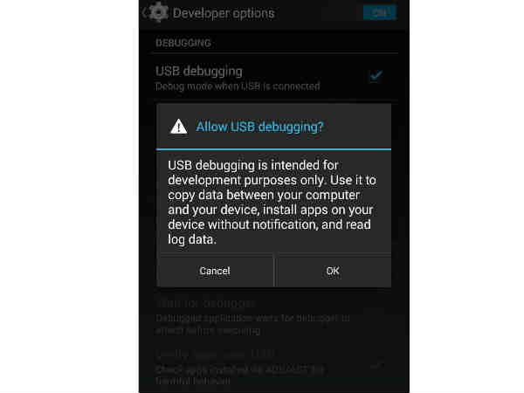This screenshot has height=393, width=524.
Task: Click the warning triangle icon in dialog
Action: point(179,127)
